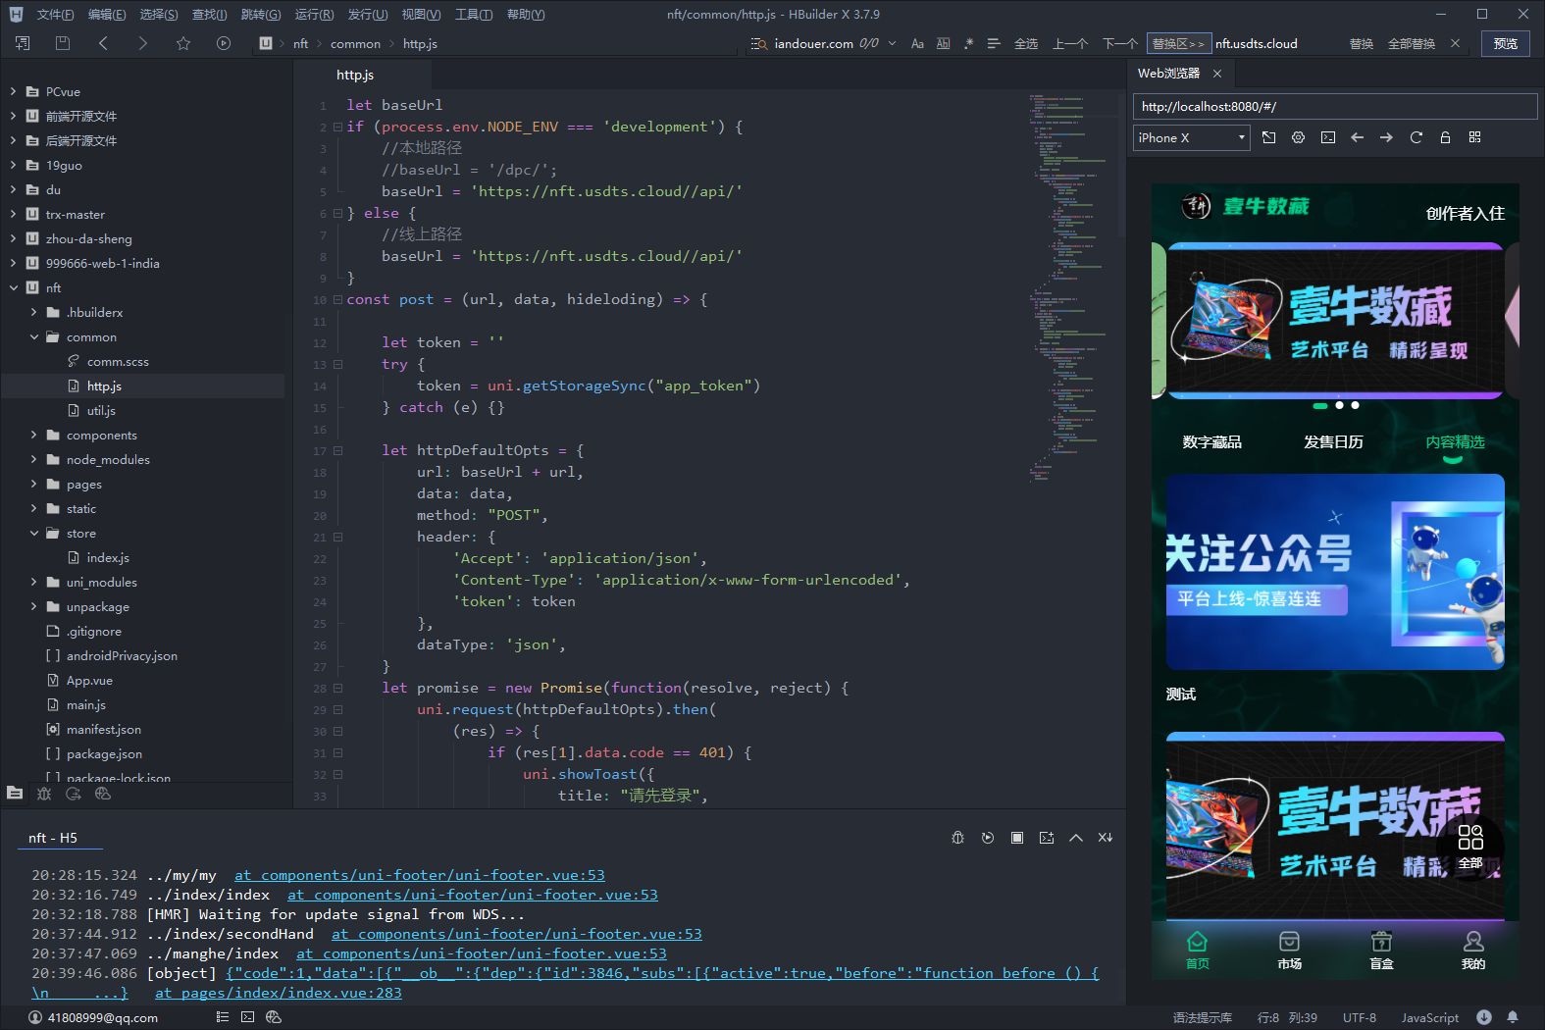Expand the trx-master project
Image resolution: width=1545 pixels, height=1030 pixels.
click(13, 214)
